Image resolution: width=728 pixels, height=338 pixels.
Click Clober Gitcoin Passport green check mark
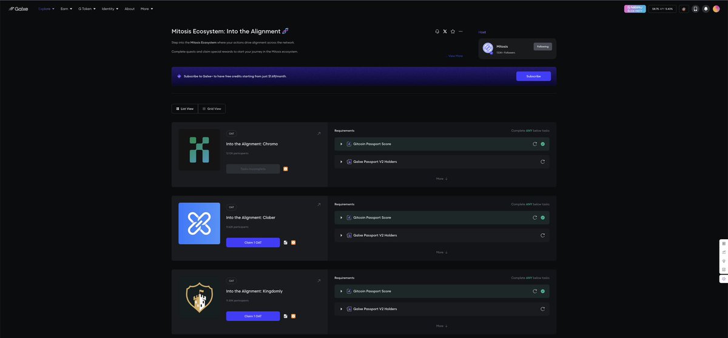542,217
